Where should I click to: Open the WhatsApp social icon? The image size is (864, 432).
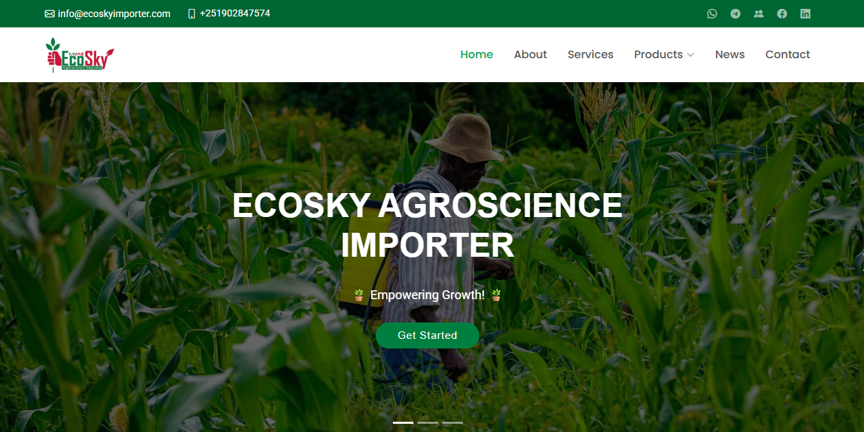[x=712, y=14]
